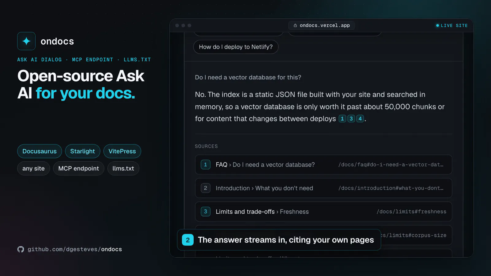
Task: Open inline citation badge 4 in the answer
Action: (360, 119)
